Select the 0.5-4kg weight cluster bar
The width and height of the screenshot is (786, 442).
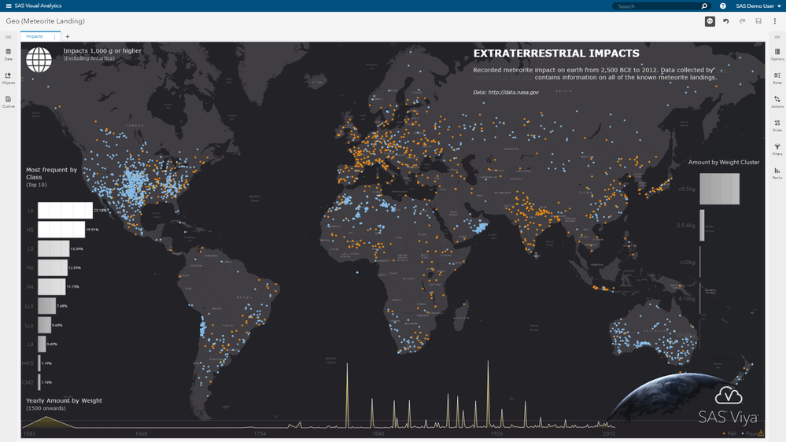tap(703, 226)
